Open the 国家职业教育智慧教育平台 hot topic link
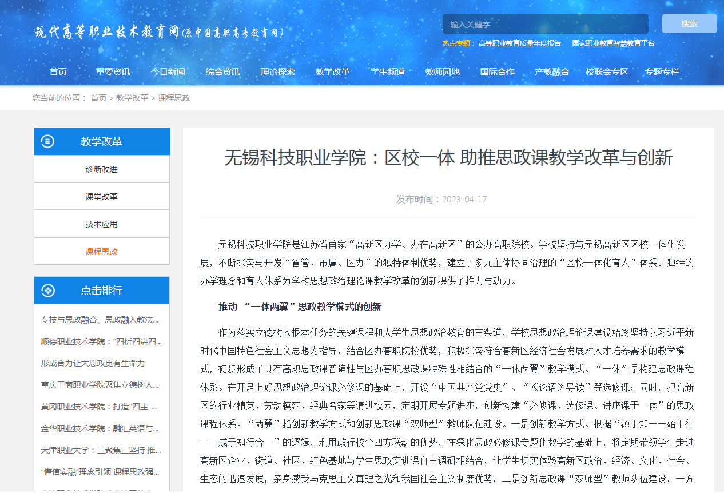 pyautogui.click(x=613, y=43)
